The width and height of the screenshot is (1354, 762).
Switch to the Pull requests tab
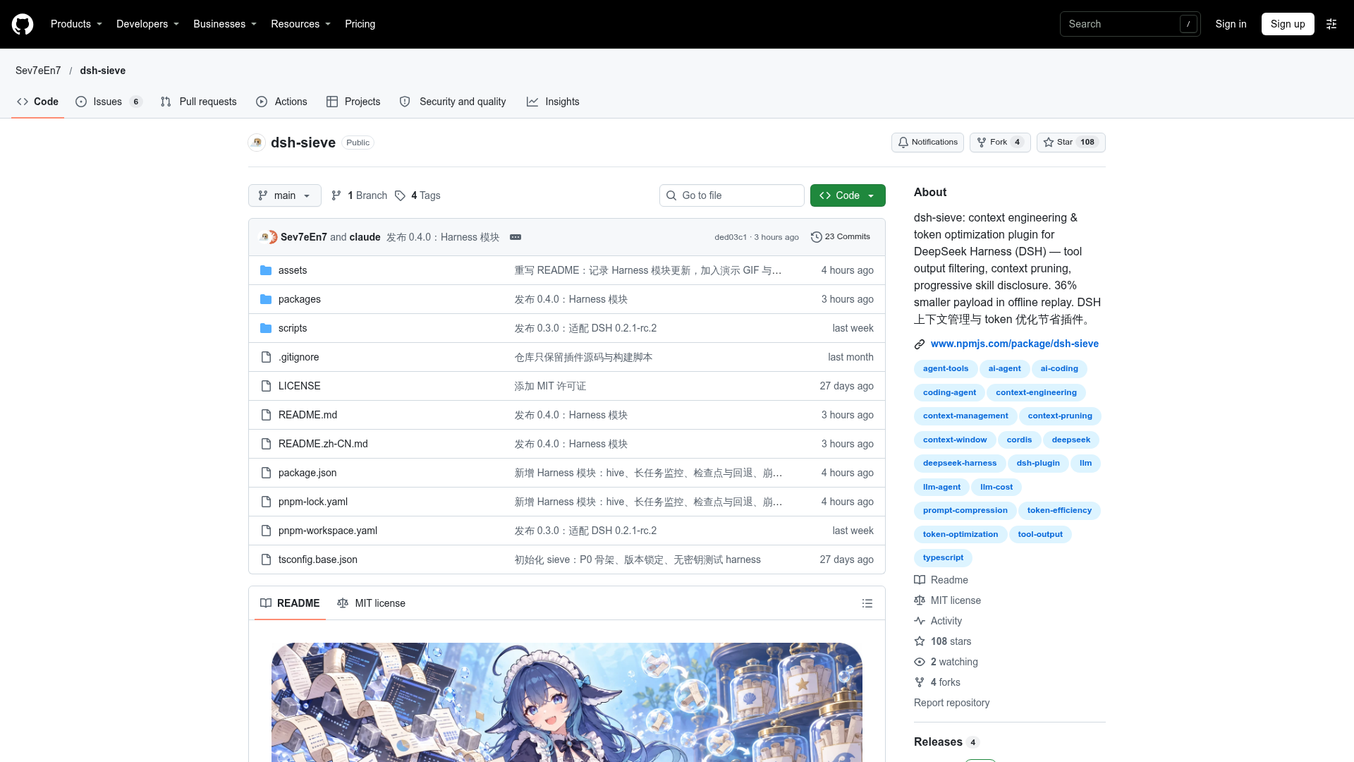tap(198, 102)
